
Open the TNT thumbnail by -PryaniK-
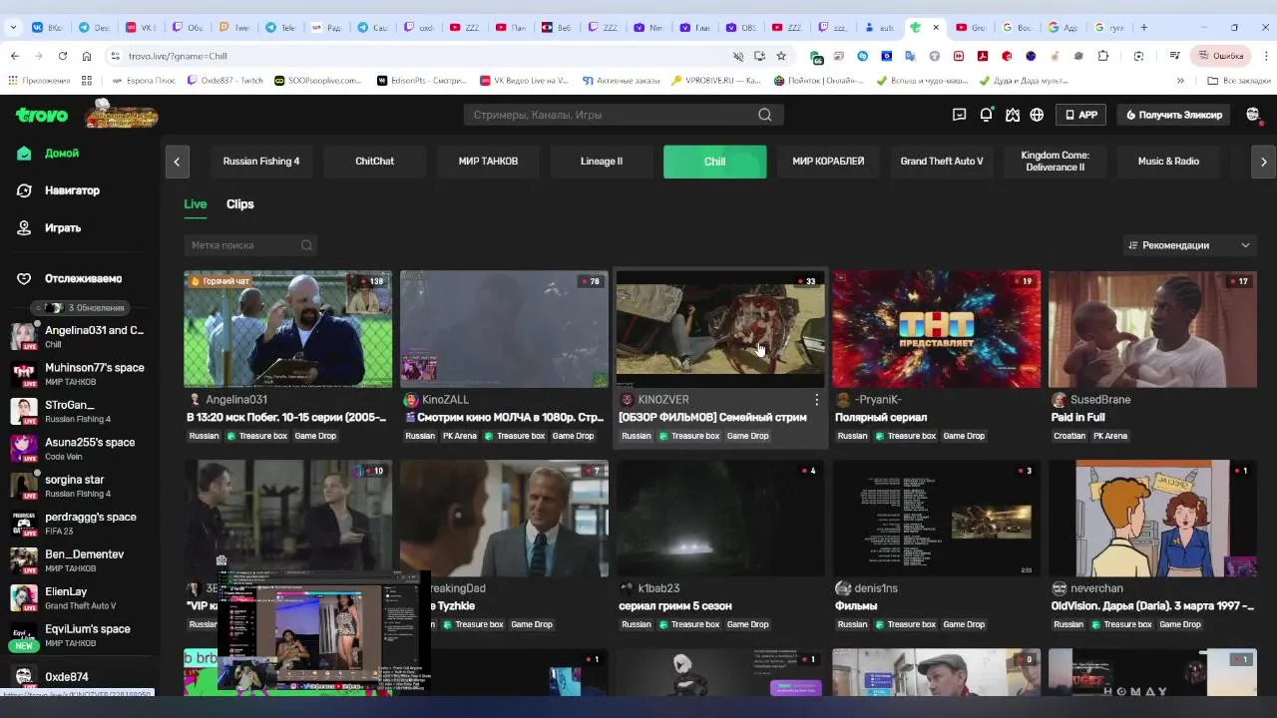(x=937, y=329)
